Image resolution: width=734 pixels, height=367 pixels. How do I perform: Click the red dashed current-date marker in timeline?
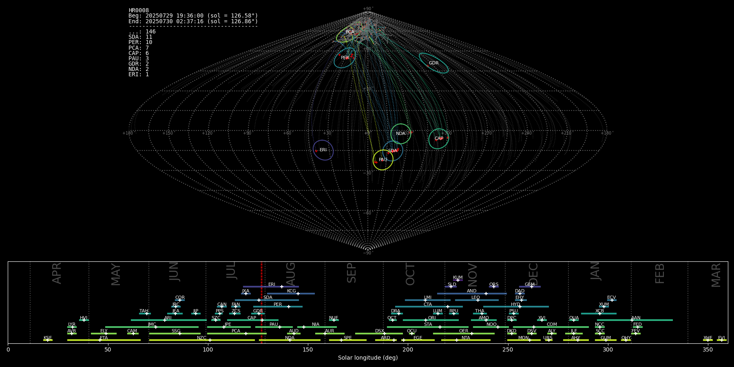tap(261, 303)
